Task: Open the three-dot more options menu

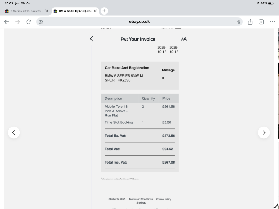Action: (x=272, y=22)
